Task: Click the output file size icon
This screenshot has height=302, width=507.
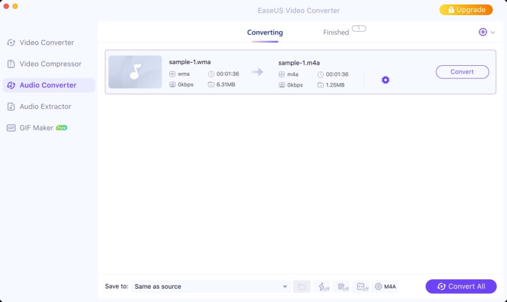Action: 321,85
